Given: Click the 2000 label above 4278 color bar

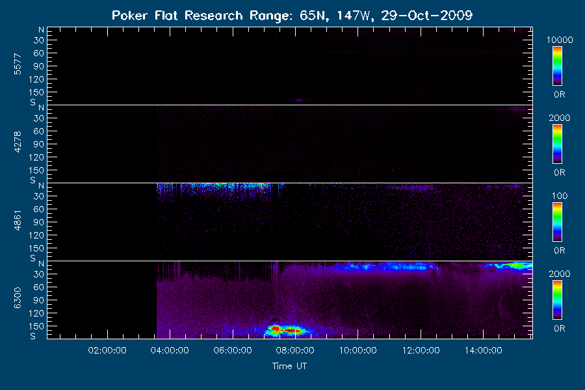Looking at the screenshot, I should (560, 118).
